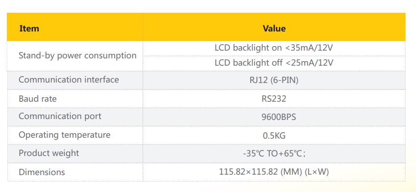This screenshot has width=416, height=192.
Task: Click the Item column header
Action: coord(29,28)
